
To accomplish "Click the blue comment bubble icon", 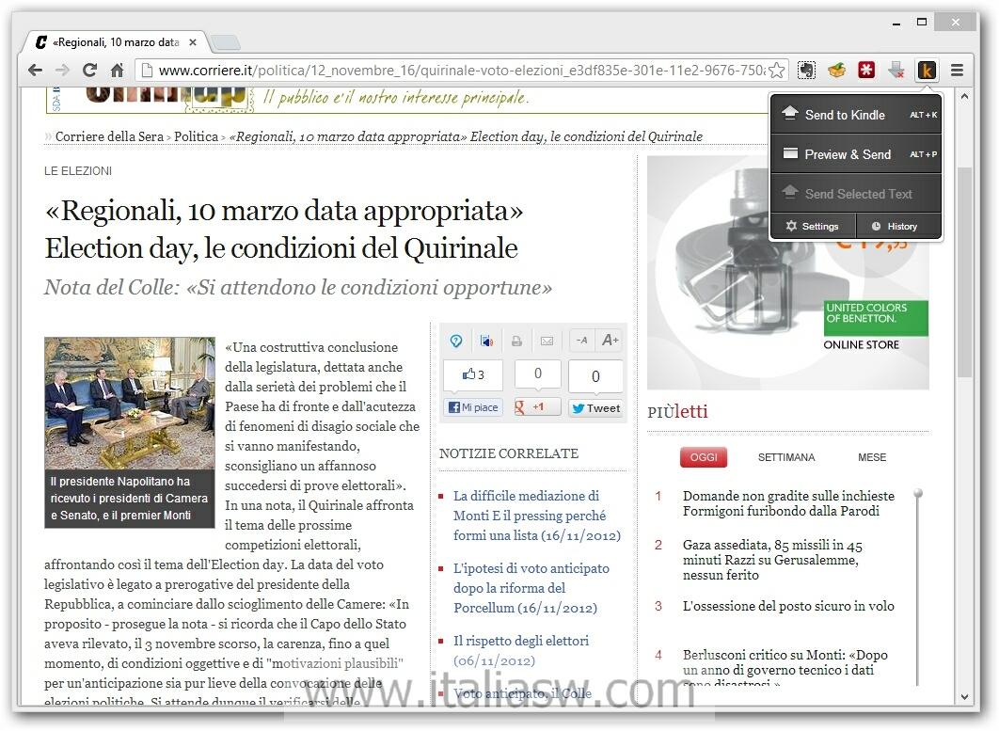I will pyautogui.click(x=456, y=341).
